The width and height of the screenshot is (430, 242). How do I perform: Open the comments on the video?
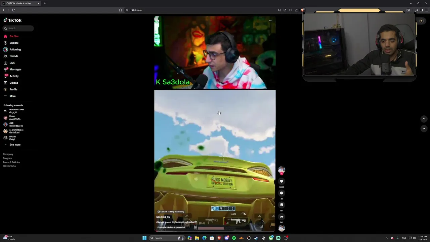282,193
